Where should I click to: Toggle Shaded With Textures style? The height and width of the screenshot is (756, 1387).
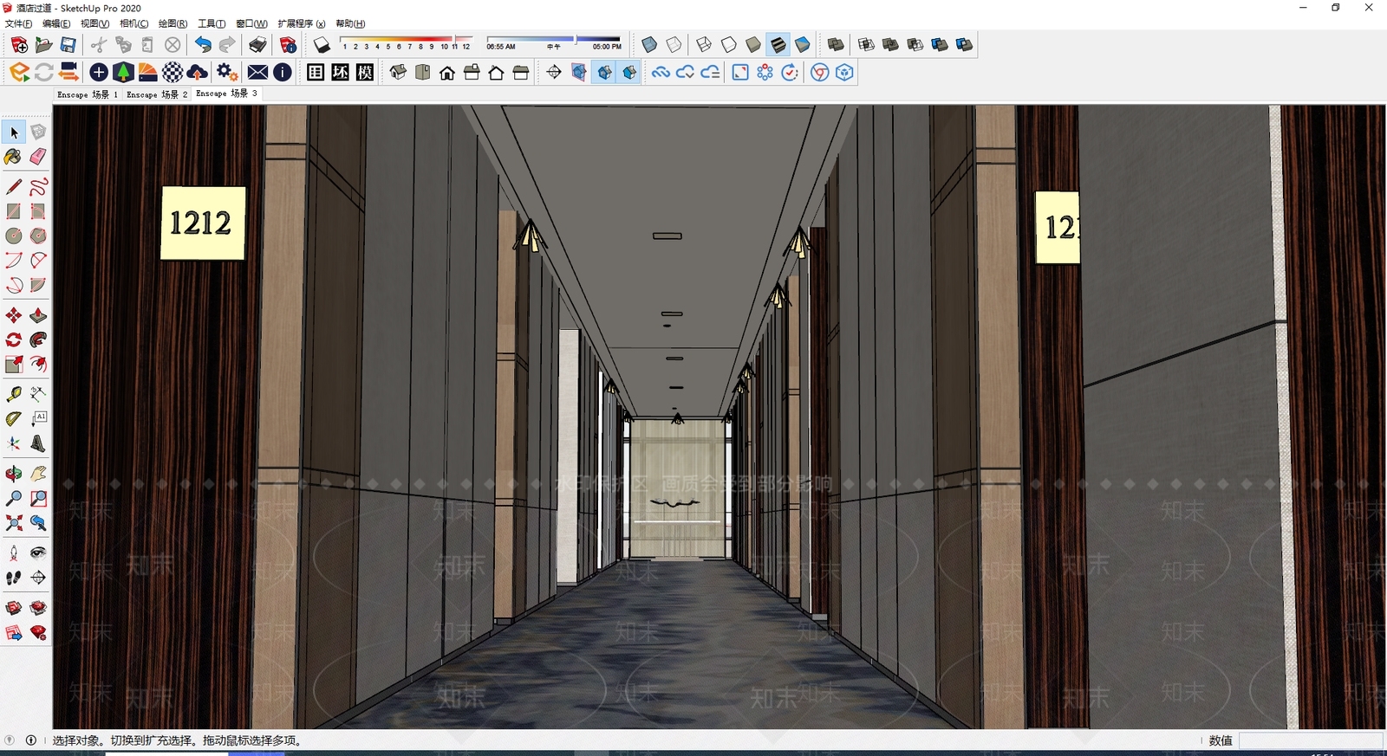coord(778,45)
